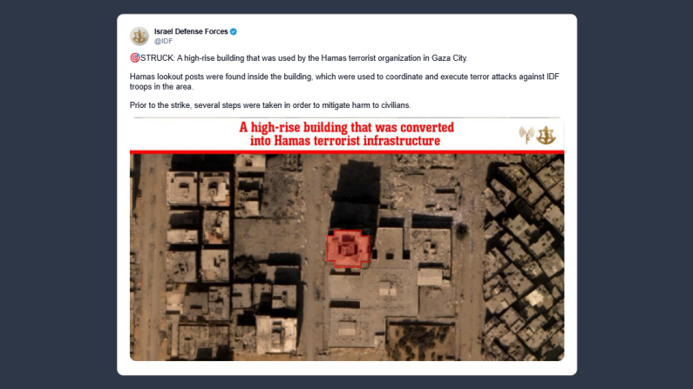Viewport: 693px width, 389px height.
Task: Click the red headline about converted high-rise
Action: (x=347, y=134)
